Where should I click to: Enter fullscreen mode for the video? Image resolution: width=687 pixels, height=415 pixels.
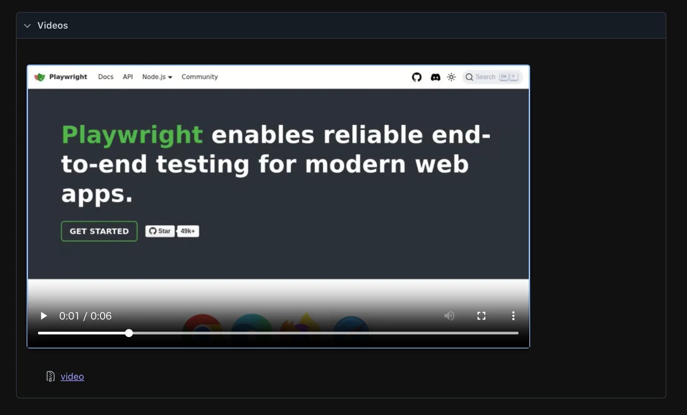481,316
